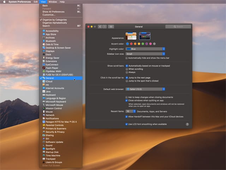
Task: Enable automatically hide and show menu bar
Action: [127, 58]
